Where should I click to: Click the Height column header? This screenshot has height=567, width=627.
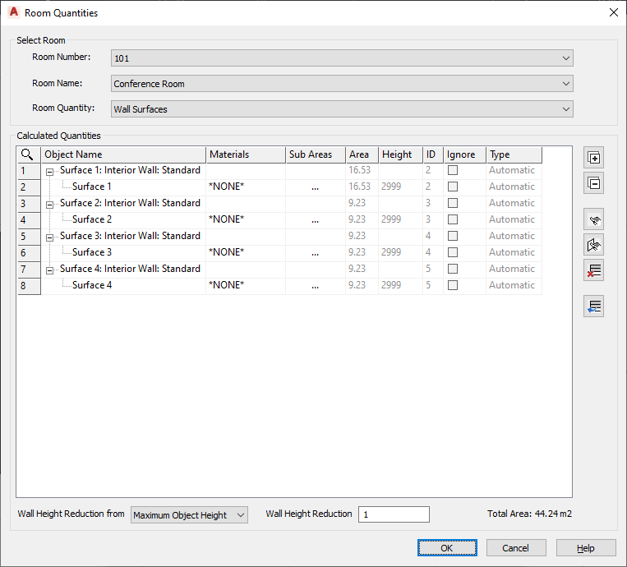[x=401, y=154]
